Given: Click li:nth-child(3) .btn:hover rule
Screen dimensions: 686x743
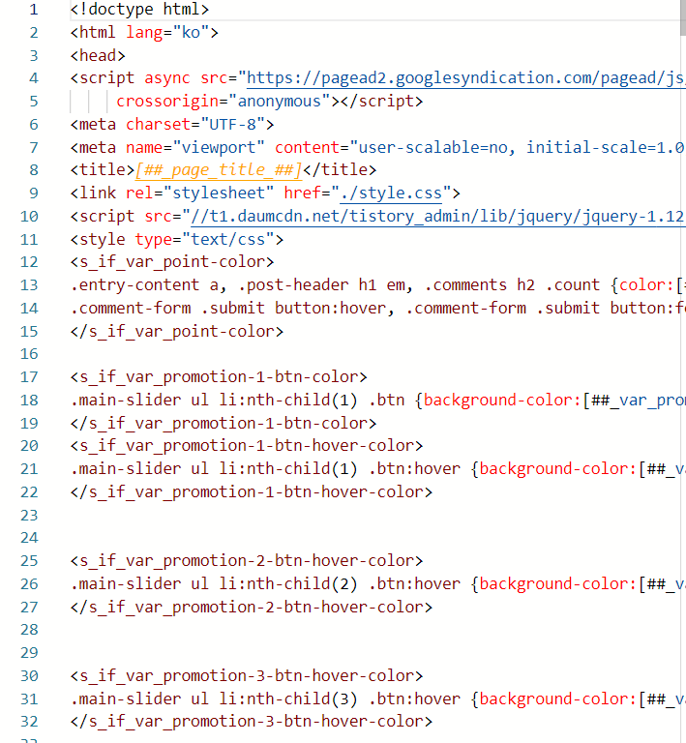Looking at the screenshot, I should pyautogui.click(x=340, y=699).
